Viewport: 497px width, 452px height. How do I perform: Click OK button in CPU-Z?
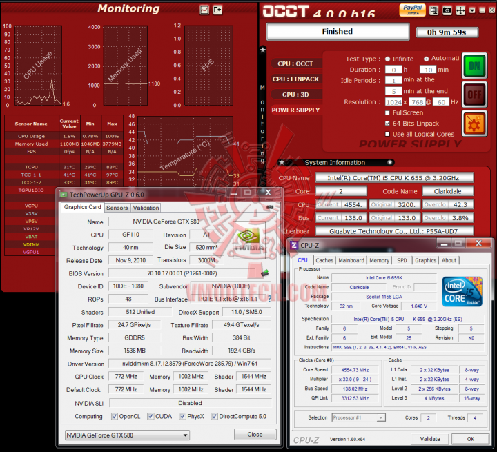pyautogui.click(x=470, y=439)
